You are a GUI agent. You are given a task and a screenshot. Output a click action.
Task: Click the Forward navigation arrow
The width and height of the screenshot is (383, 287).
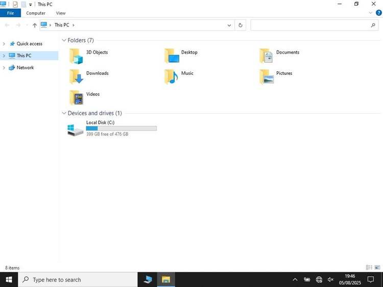tap(18, 25)
